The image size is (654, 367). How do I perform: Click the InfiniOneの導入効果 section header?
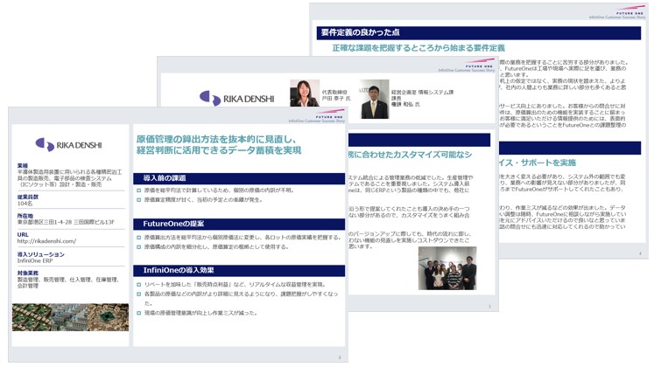(x=239, y=271)
